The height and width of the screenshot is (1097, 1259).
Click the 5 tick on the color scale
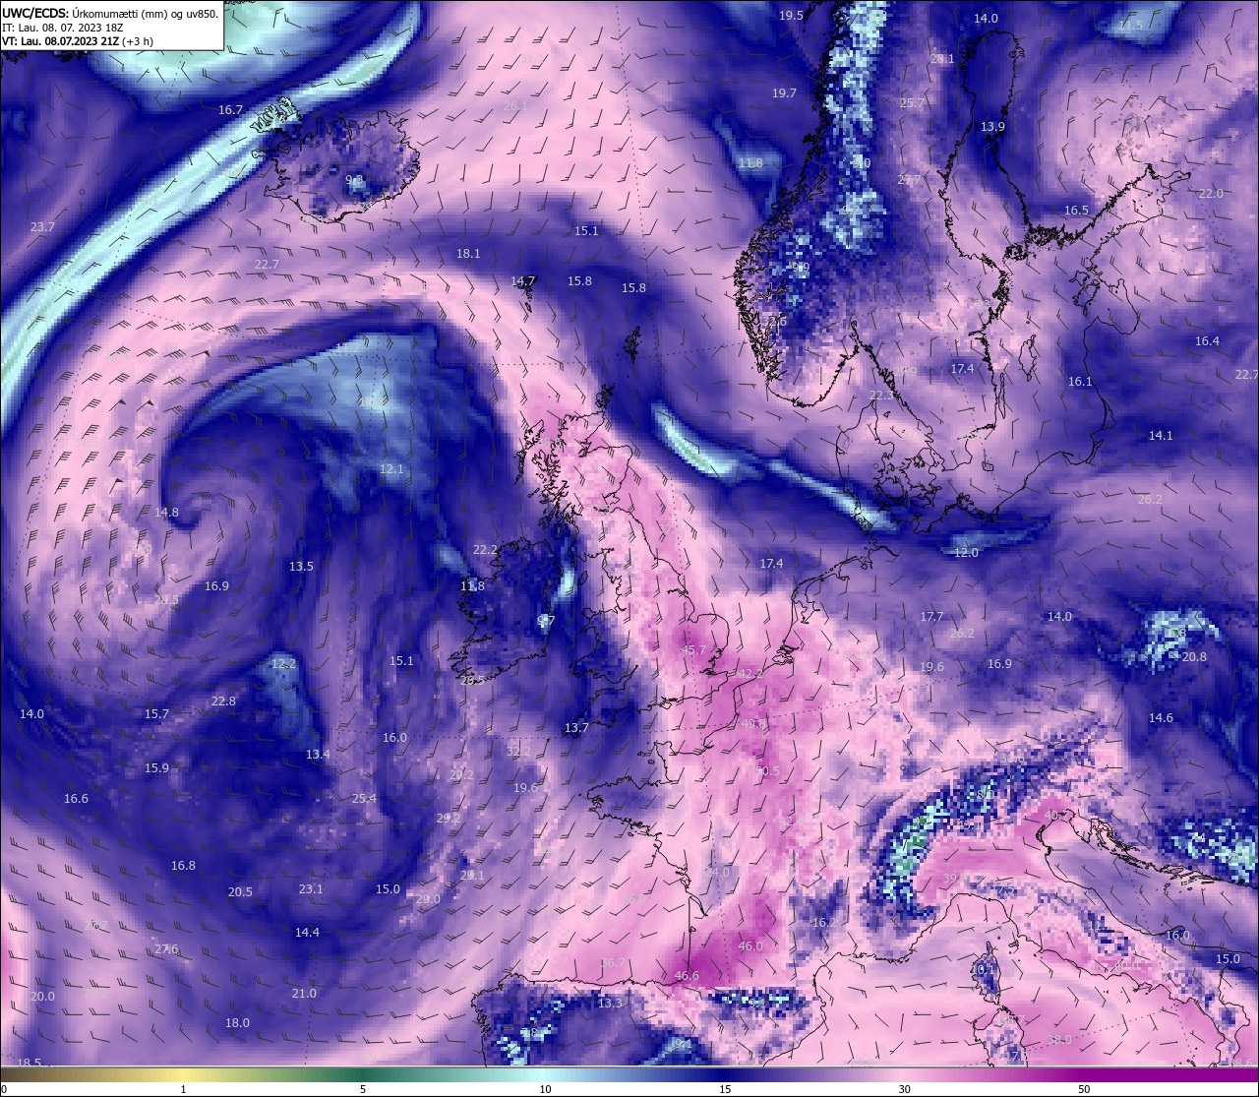coord(363,1089)
